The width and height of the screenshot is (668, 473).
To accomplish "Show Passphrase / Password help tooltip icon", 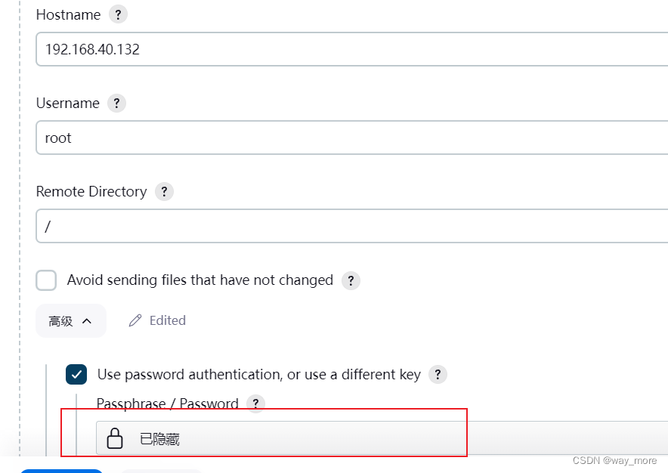I will (256, 404).
